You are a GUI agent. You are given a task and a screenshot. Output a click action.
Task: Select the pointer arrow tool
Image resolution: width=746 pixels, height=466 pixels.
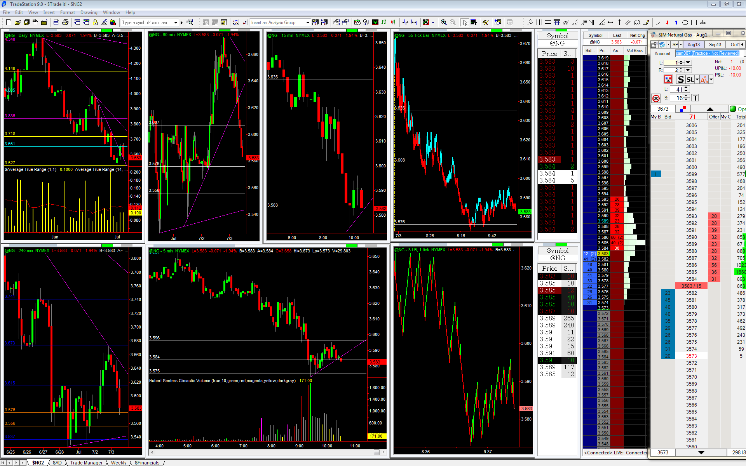[465, 23]
